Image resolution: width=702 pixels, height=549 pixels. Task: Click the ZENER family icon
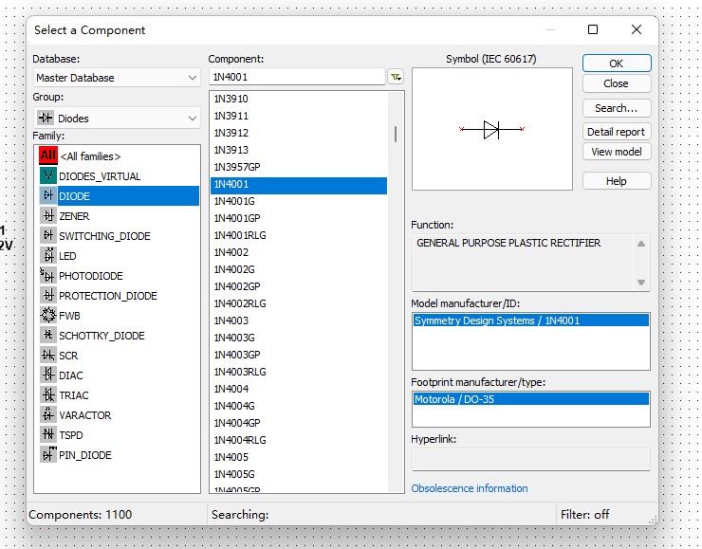pos(47,215)
